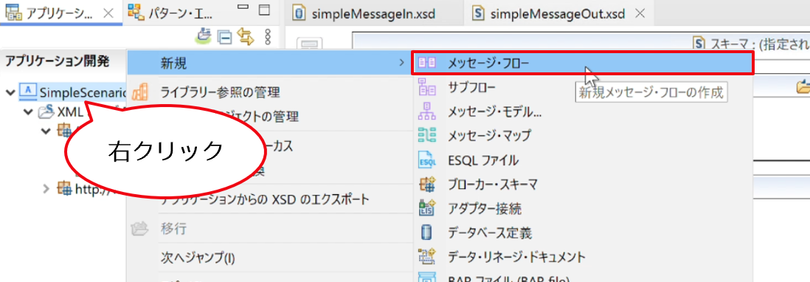Viewport: 810px width, 282px height.
Task: Click the XML schema folder icon
Action: point(46,112)
